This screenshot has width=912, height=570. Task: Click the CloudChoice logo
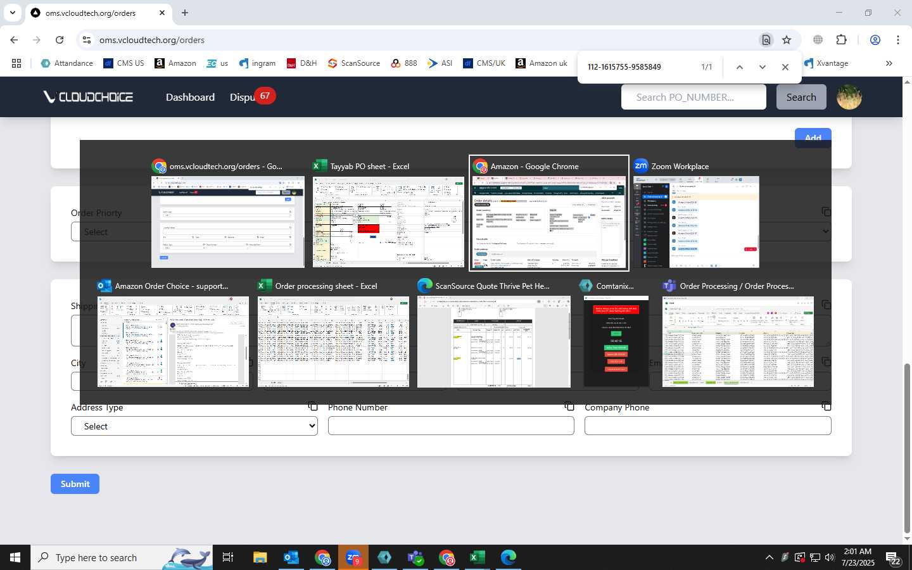point(88,97)
